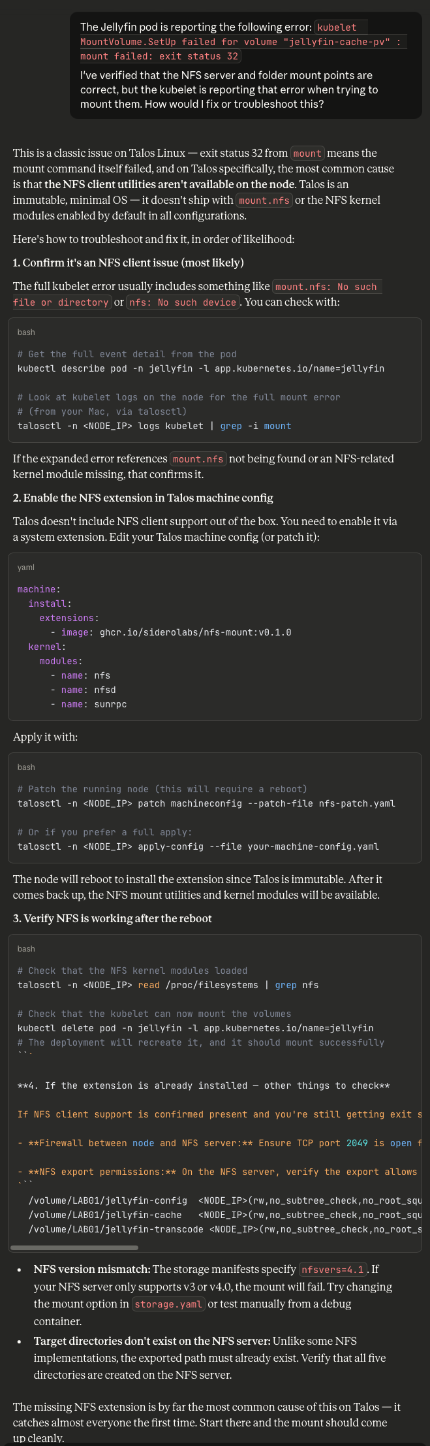Click the talosctl patch machineconfig command
This screenshot has width=430, height=1446.
tap(206, 803)
